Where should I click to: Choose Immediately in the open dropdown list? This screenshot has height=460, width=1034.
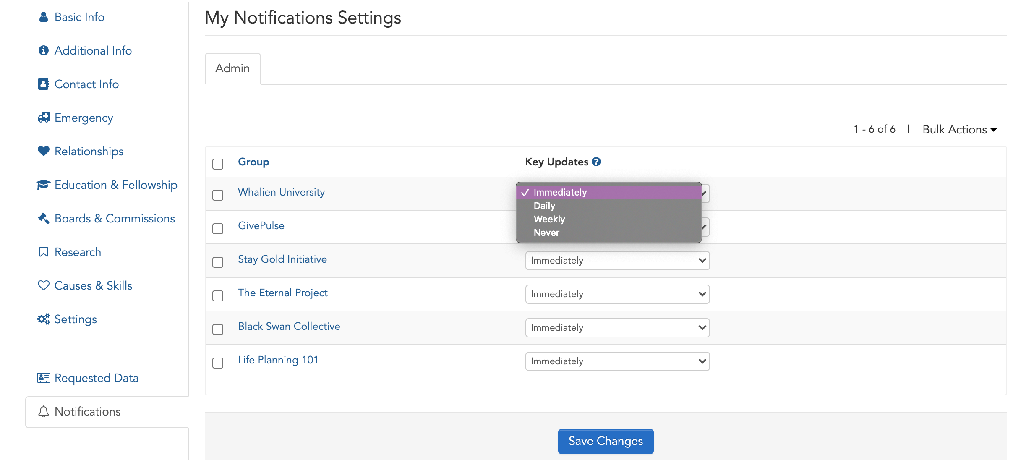tap(608, 192)
